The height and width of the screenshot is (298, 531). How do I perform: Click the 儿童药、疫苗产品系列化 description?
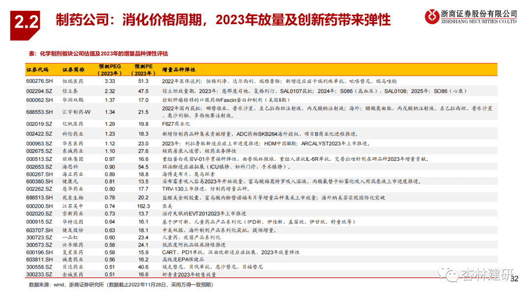pyautogui.click(x=191, y=238)
